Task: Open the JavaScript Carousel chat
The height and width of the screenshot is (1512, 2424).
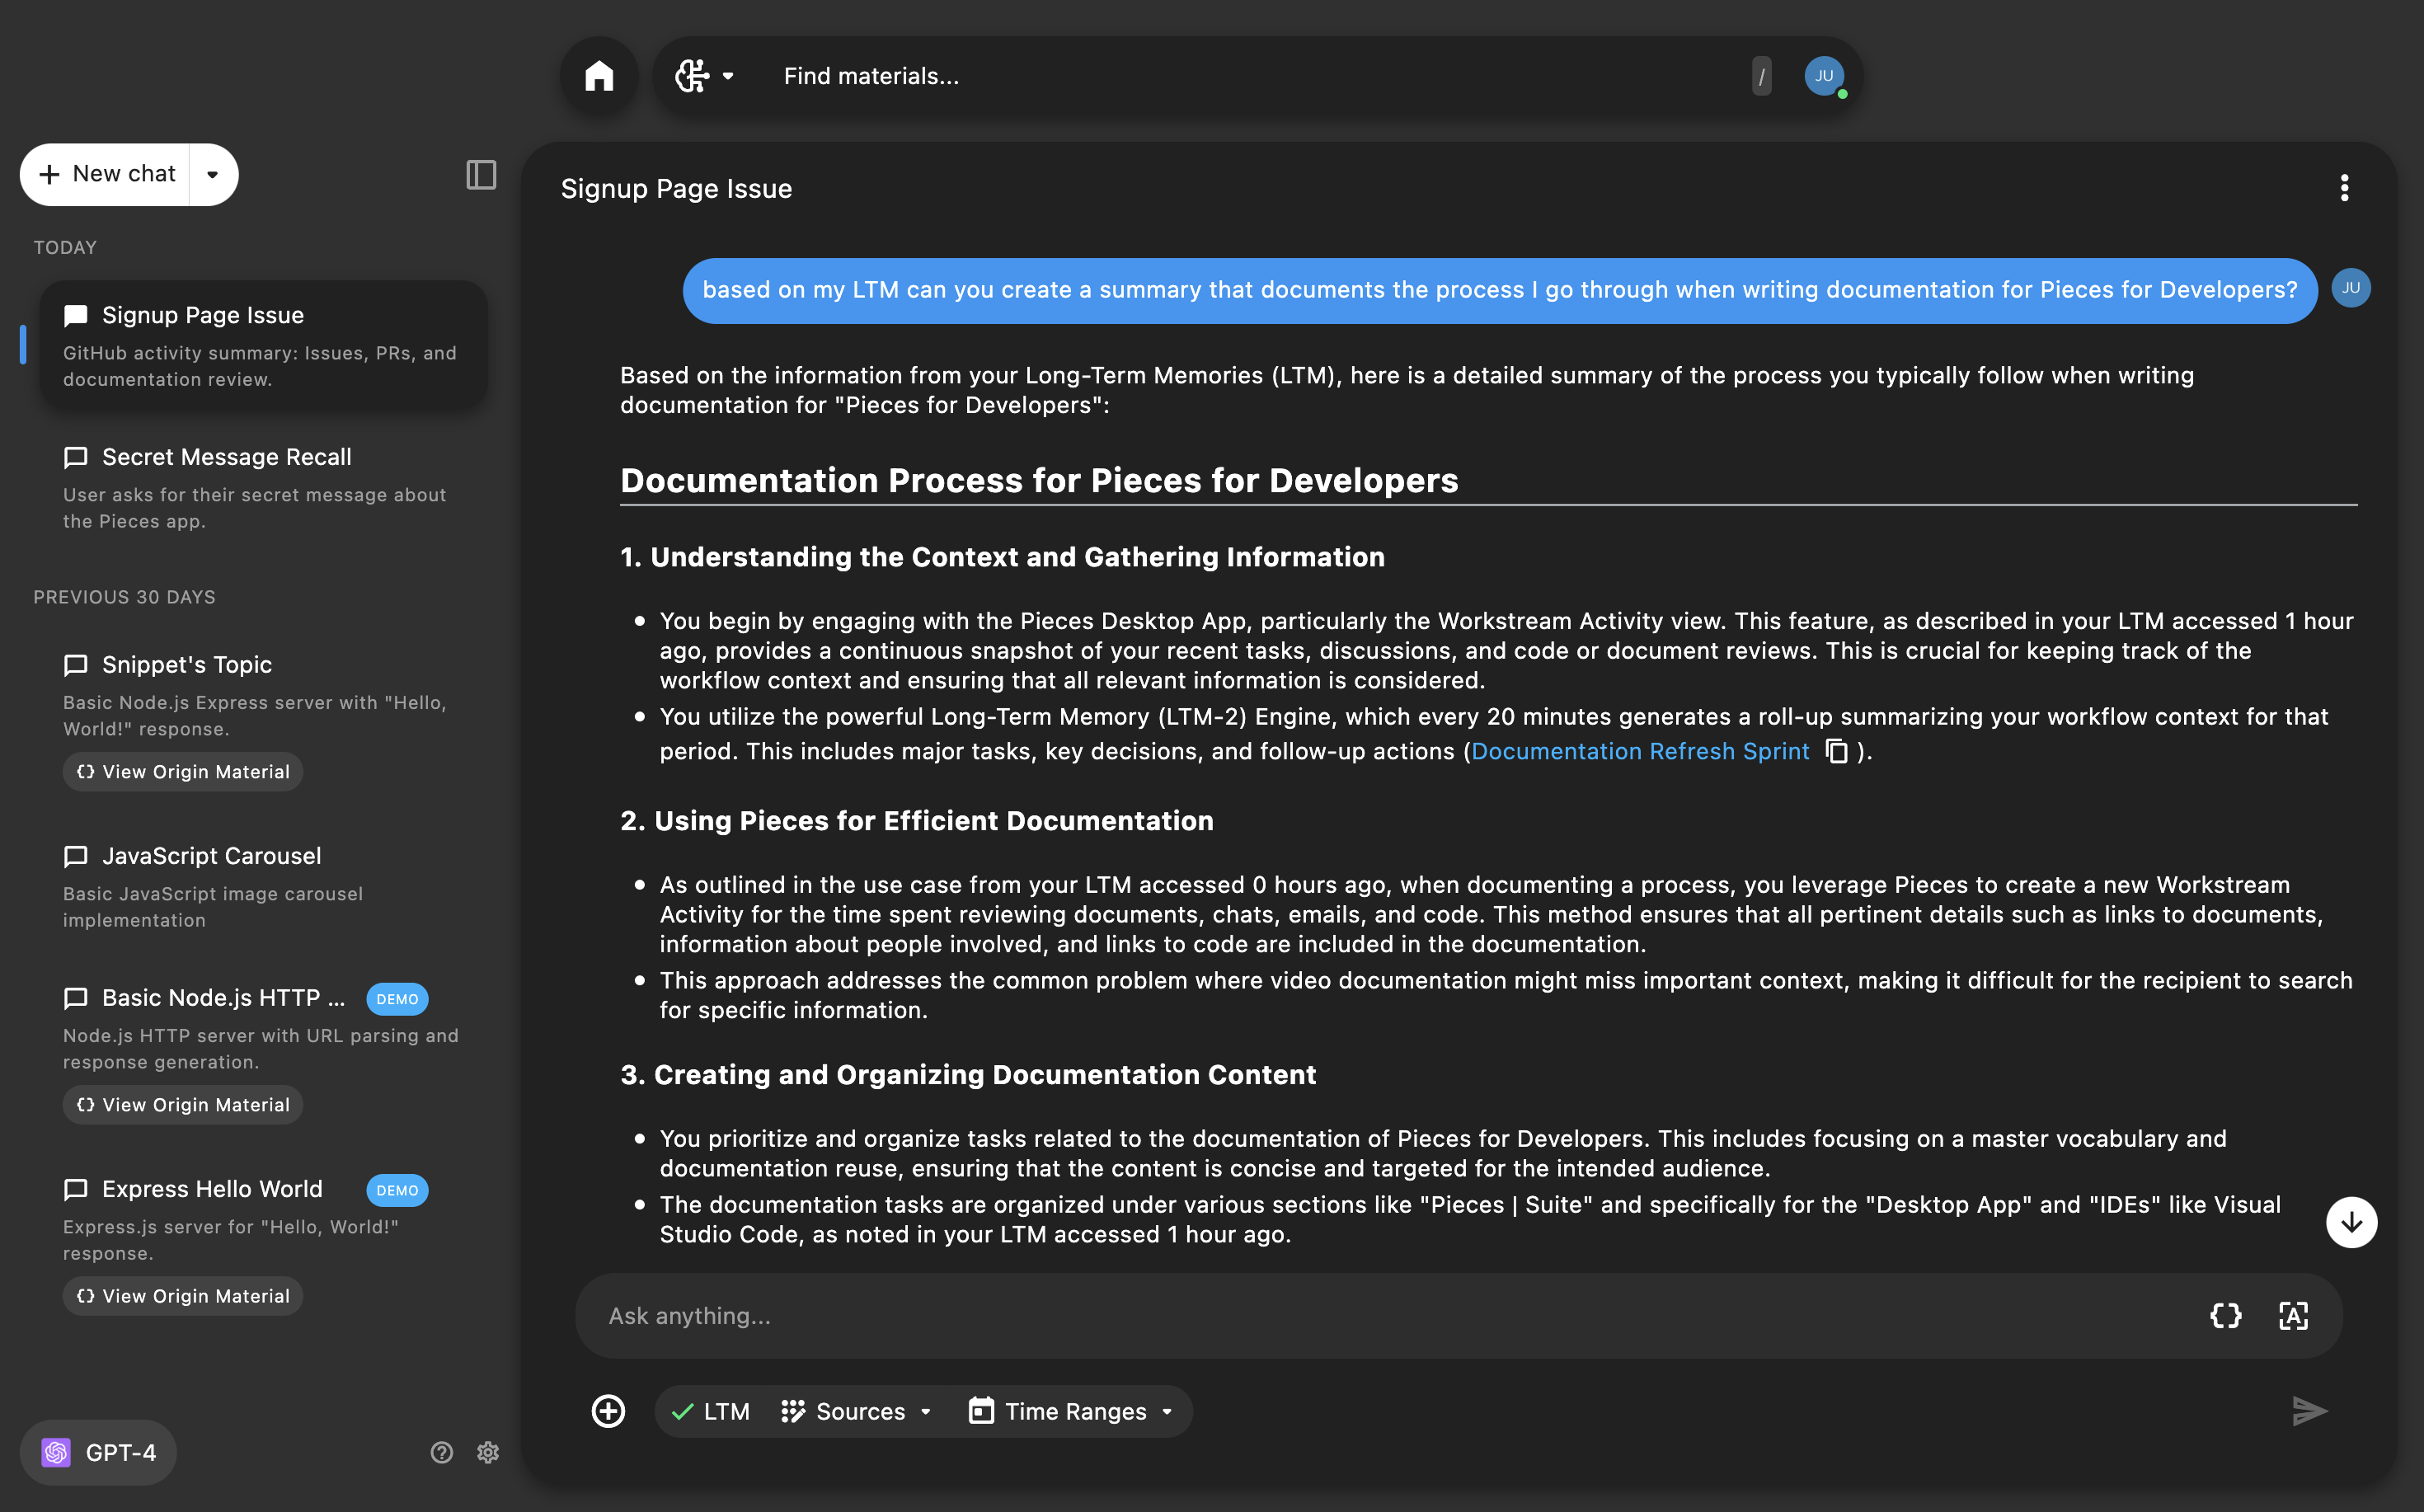Action: 263,886
